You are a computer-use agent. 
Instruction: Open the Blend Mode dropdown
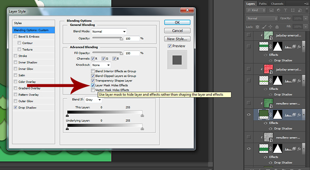pyautogui.click(x=109, y=31)
